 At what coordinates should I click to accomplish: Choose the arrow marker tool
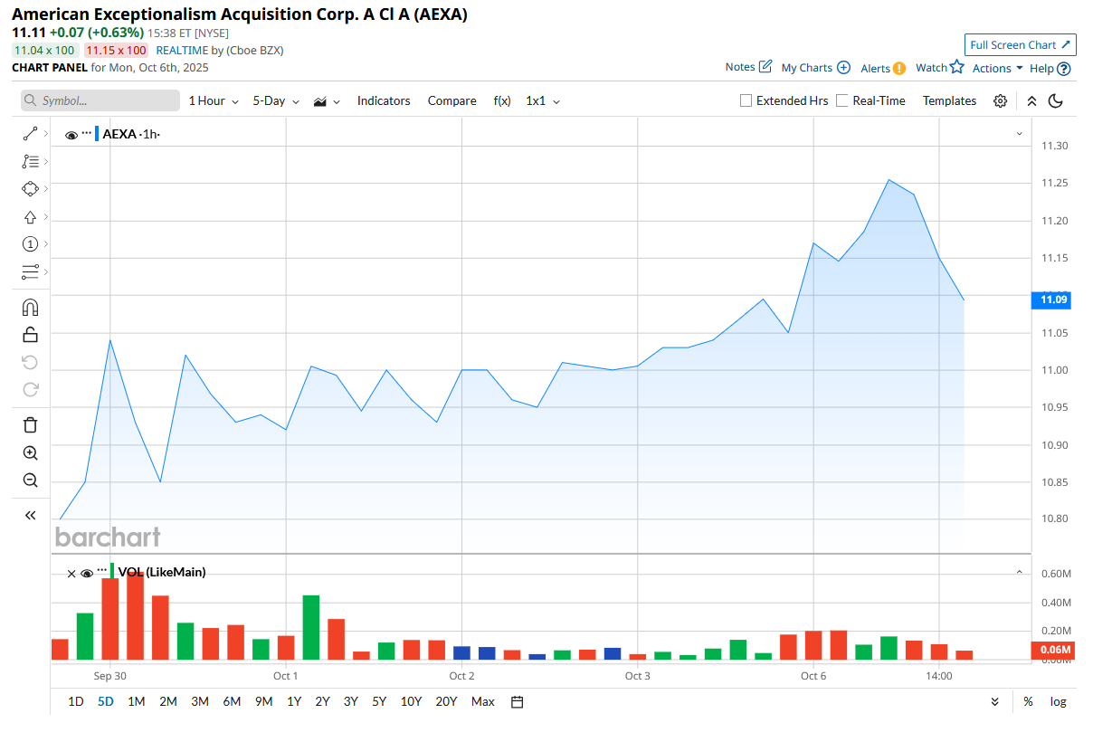pos(30,217)
